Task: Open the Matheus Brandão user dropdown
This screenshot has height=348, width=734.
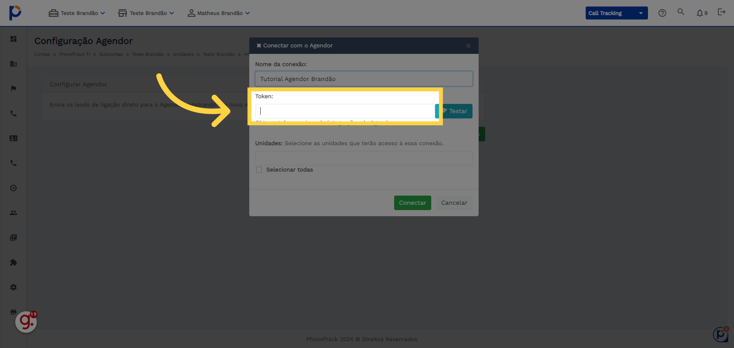Action: [x=219, y=13]
